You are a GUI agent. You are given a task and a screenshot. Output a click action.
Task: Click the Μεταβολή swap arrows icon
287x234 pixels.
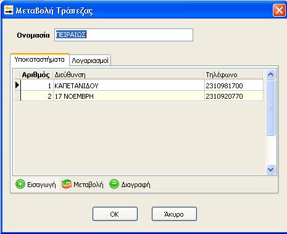(67, 184)
